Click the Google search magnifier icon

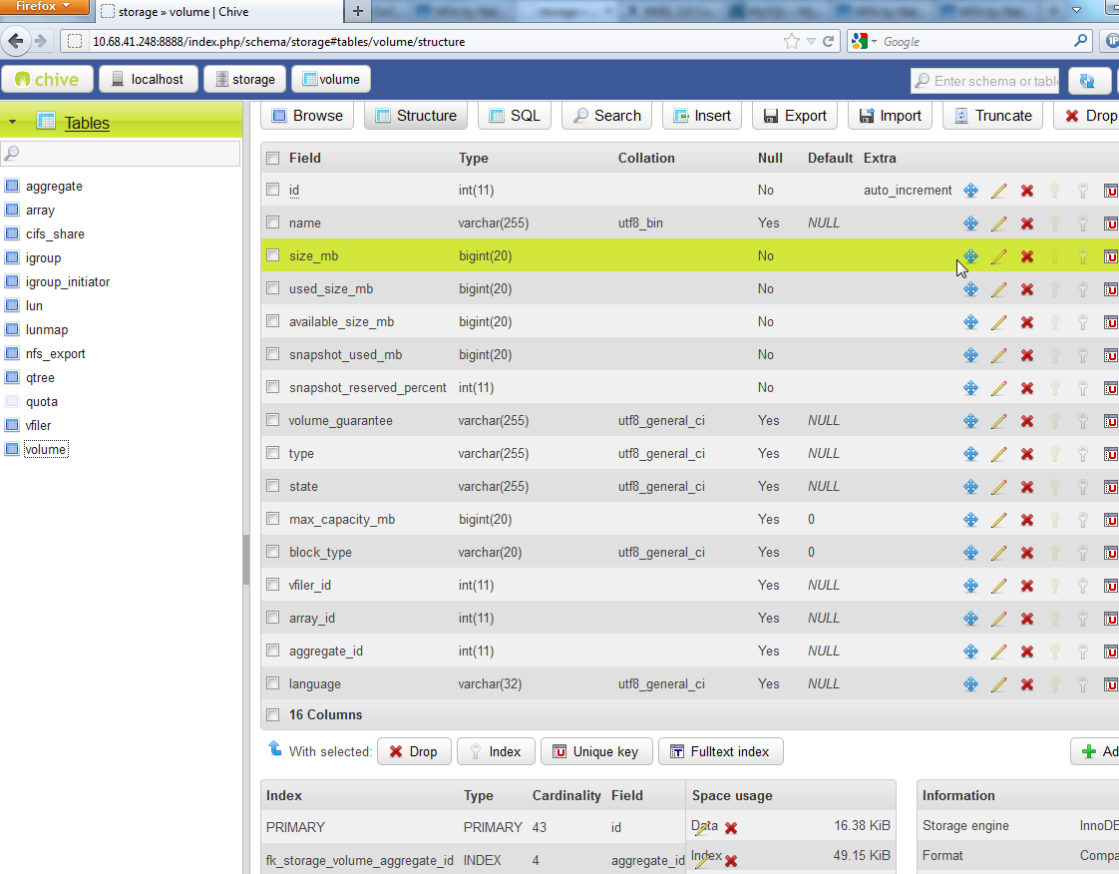[1080, 41]
